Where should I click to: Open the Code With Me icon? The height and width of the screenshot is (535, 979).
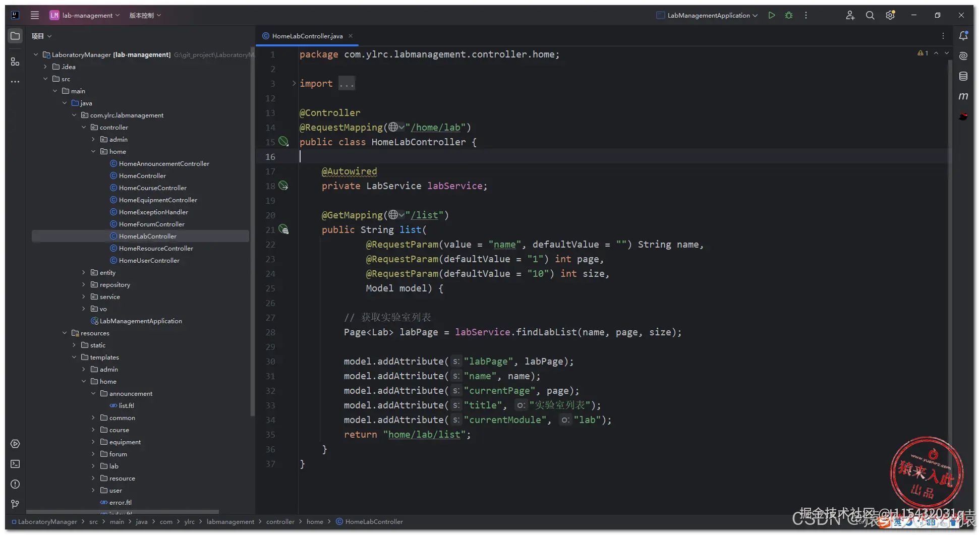850,15
